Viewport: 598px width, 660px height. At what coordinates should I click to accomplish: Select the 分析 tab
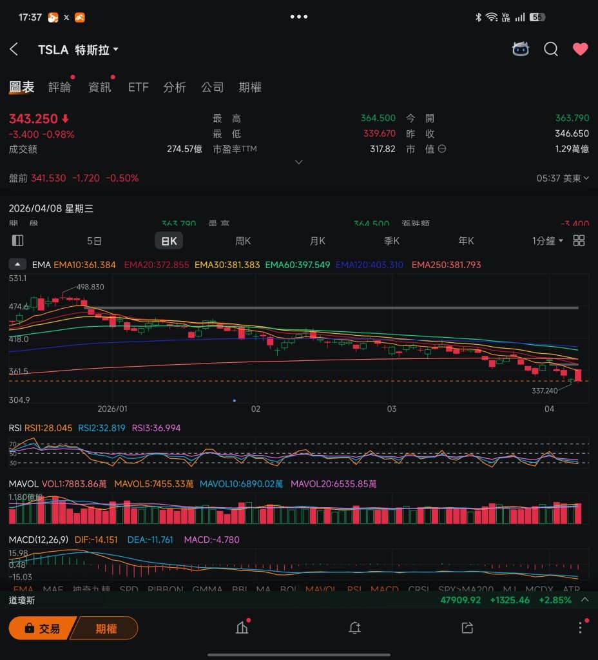click(175, 87)
